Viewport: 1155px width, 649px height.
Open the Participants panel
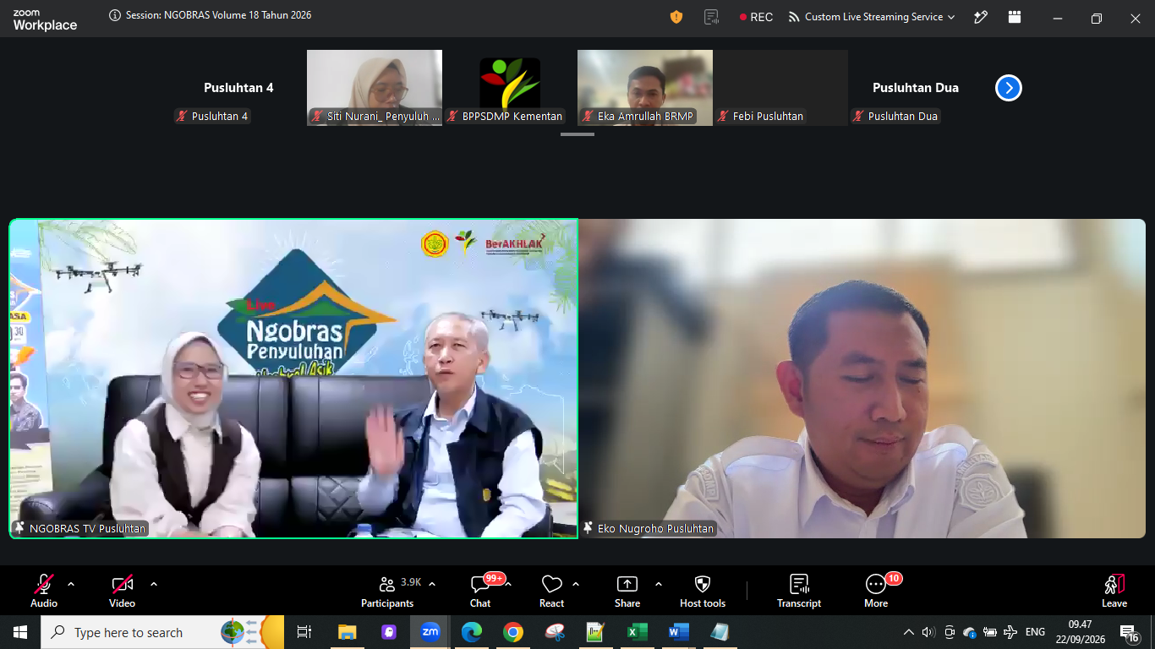pos(387,590)
